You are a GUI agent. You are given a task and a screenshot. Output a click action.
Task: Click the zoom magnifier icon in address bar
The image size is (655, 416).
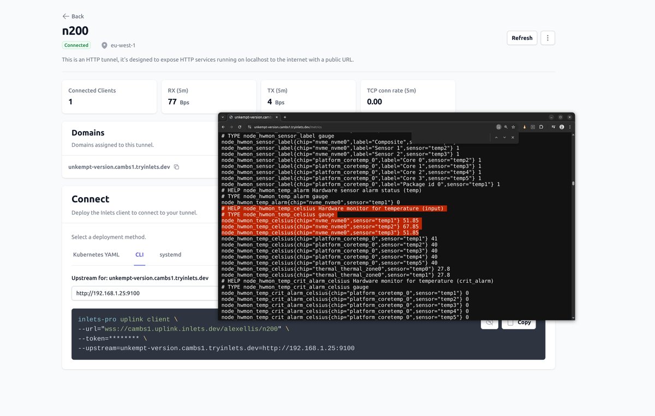pyautogui.click(x=506, y=127)
